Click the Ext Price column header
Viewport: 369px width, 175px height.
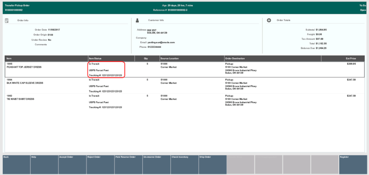coord(343,59)
